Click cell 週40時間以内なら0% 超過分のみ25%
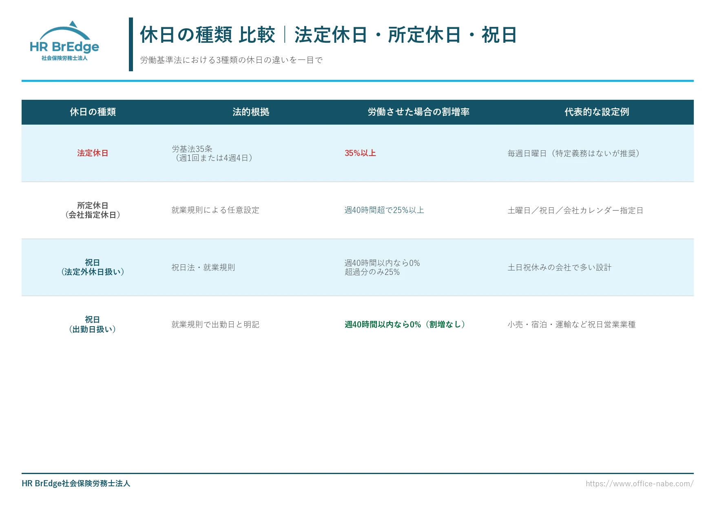 [382, 267]
